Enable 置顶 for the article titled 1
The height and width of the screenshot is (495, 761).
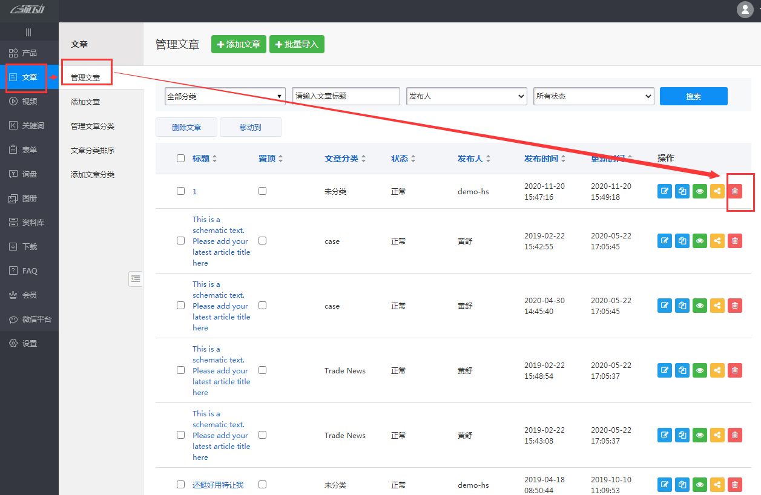tap(262, 190)
